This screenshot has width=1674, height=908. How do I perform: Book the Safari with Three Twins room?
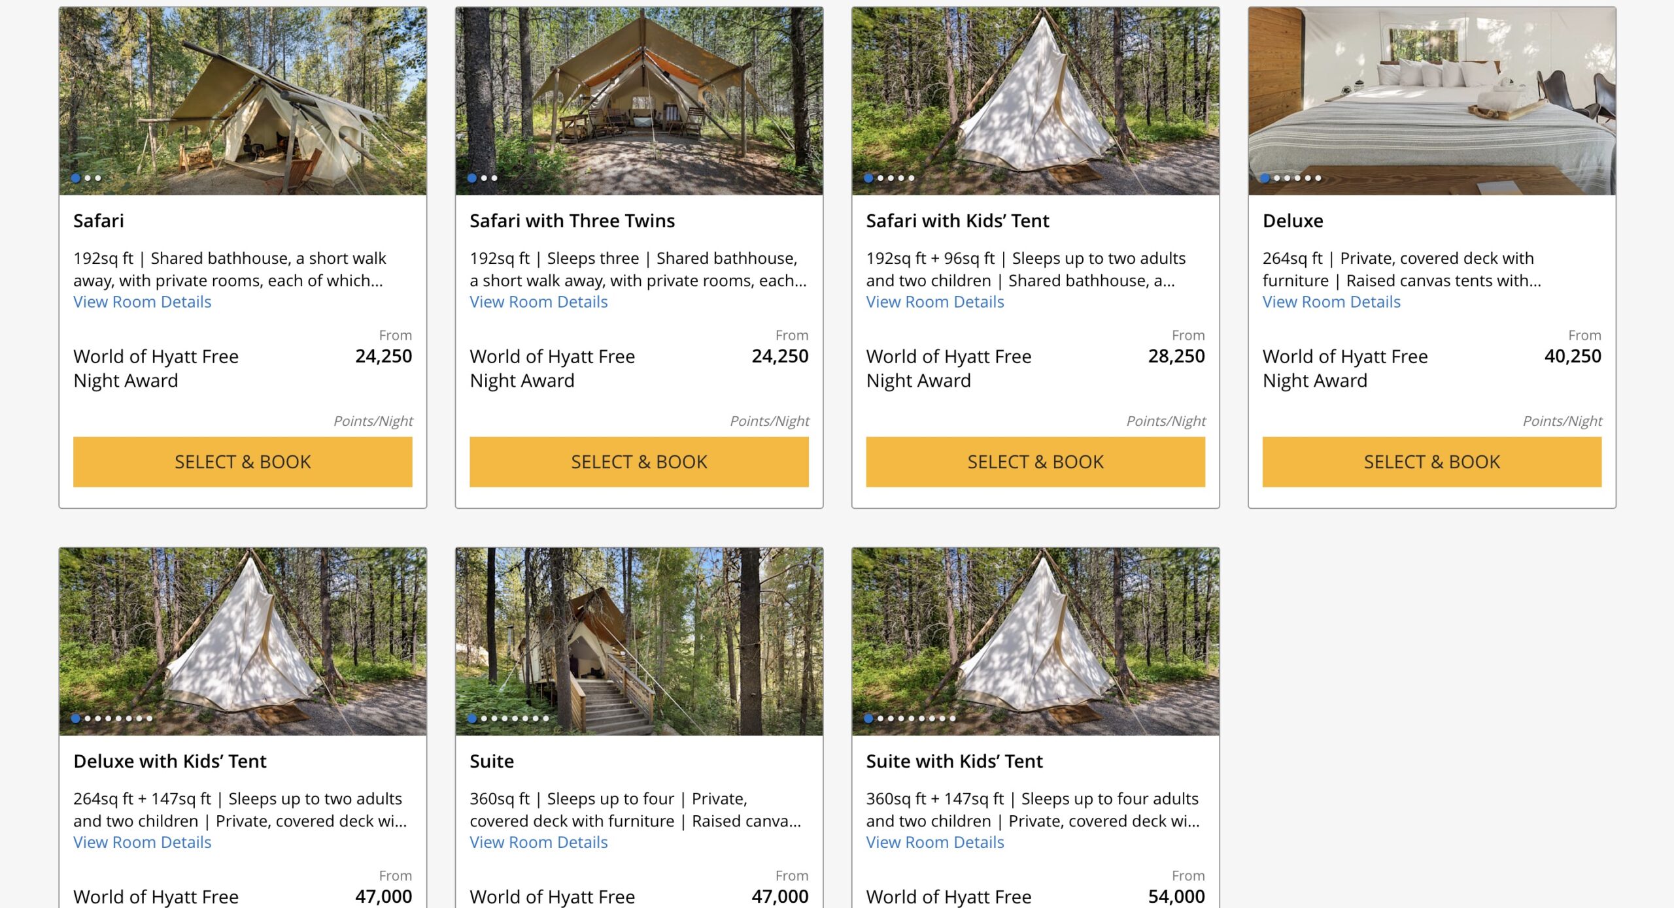coord(639,462)
